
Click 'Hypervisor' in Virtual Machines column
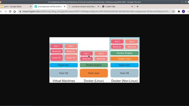click(64, 65)
